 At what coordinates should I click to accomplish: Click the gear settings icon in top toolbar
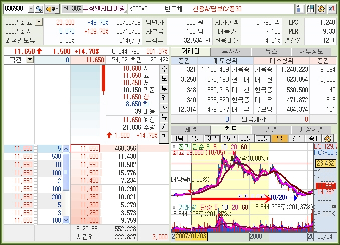pyautogui.click(x=321, y=9)
